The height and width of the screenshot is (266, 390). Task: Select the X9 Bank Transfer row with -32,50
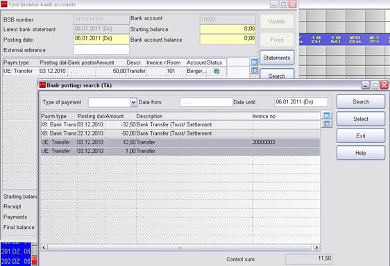coord(180,124)
